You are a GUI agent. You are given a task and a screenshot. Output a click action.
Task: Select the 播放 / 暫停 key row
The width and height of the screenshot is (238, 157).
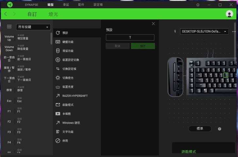point(26,69)
